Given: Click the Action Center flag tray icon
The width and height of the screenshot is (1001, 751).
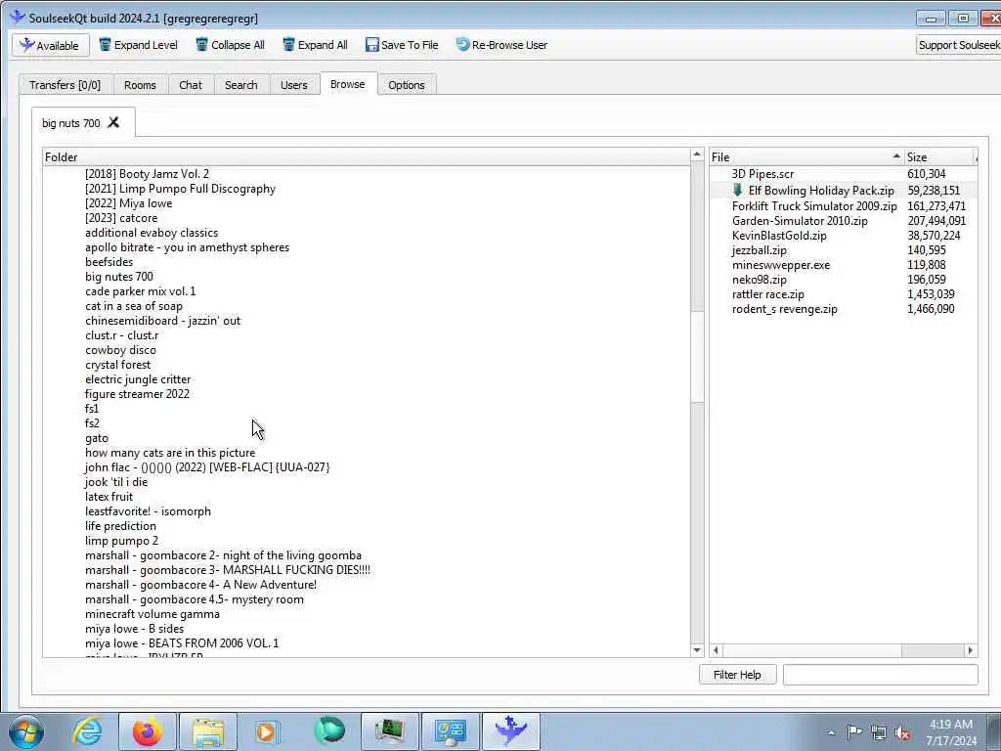Looking at the screenshot, I should pyautogui.click(x=854, y=732).
